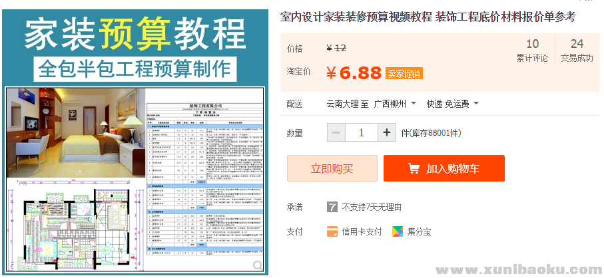Image resolution: width=604 pixels, height=278 pixels.
Task: Decrease quantity with the minus button
Action: coord(336,132)
